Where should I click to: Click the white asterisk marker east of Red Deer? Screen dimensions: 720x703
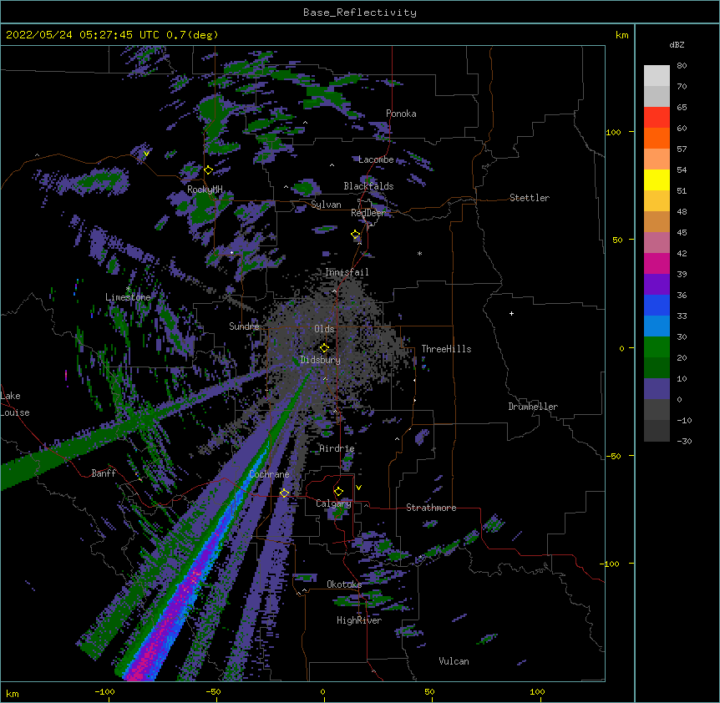point(419,253)
